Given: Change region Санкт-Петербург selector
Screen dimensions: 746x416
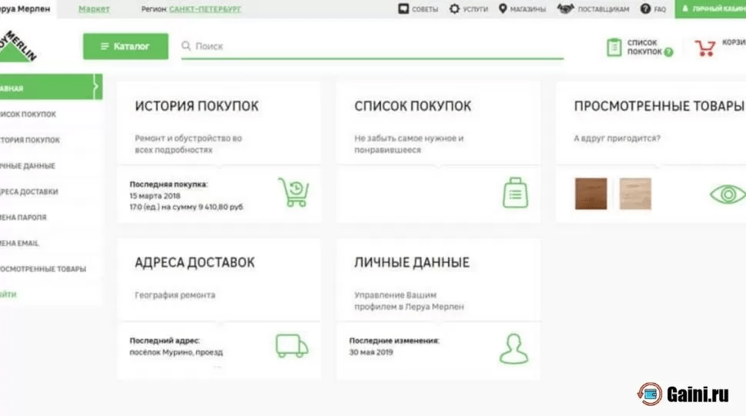Looking at the screenshot, I should coord(199,9).
